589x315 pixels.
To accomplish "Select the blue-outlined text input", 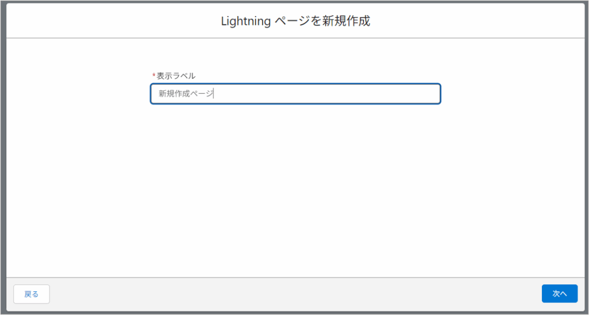I will click(x=345, y=94).
